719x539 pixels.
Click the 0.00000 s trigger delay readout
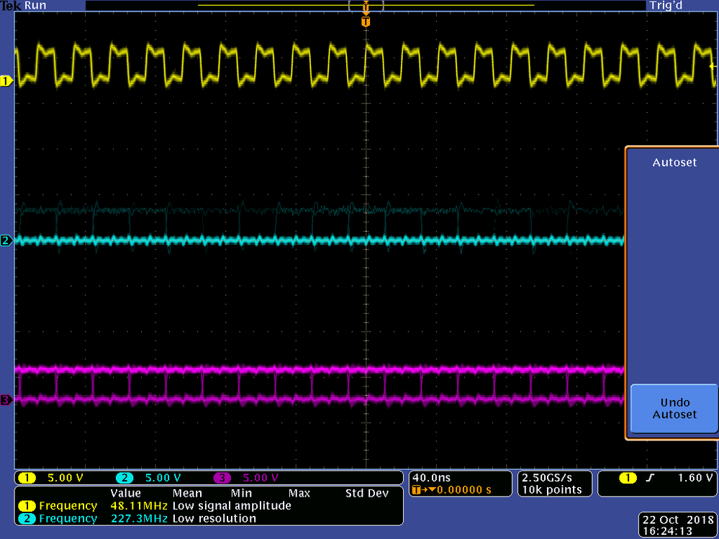pos(463,490)
